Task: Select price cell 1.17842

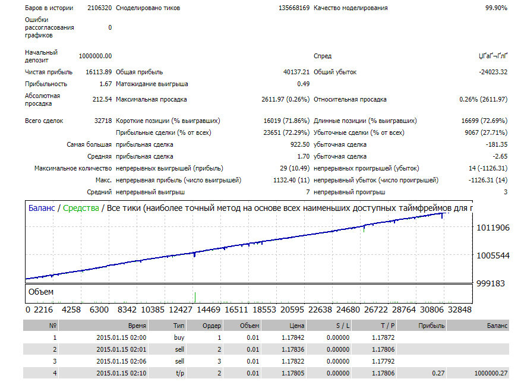Action: (x=293, y=337)
